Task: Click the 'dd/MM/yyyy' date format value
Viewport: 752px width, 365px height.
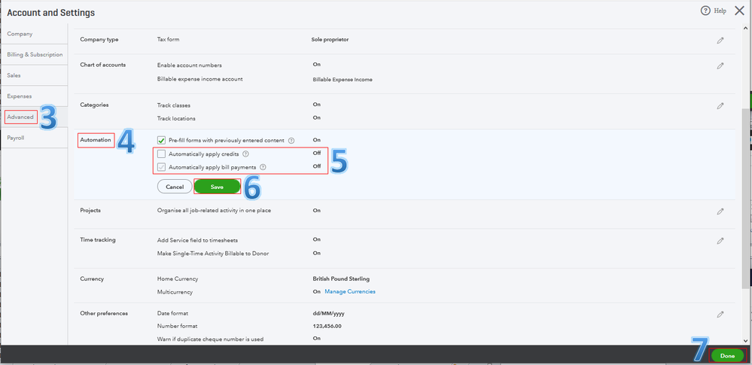Action: coord(328,313)
